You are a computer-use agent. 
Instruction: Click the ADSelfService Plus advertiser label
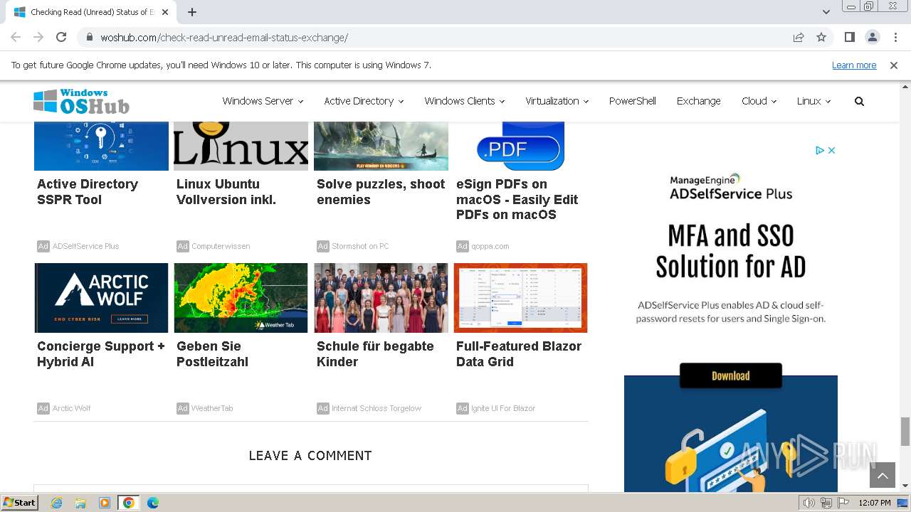(x=85, y=246)
